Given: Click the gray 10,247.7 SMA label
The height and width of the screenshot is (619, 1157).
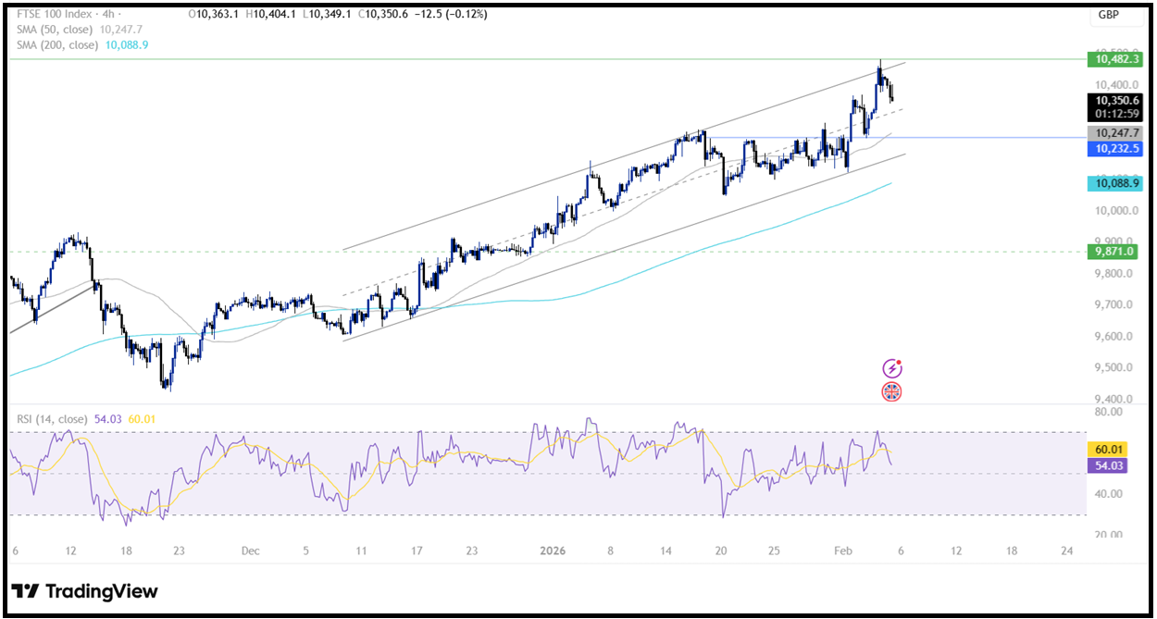Looking at the screenshot, I should [x=1113, y=132].
